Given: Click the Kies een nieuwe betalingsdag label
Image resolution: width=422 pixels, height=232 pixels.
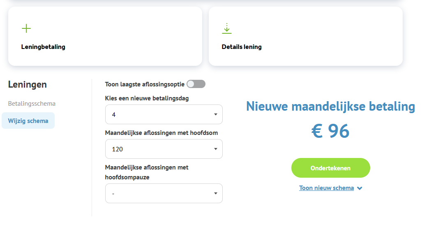Looking at the screenshot, I should coord(147,98).
